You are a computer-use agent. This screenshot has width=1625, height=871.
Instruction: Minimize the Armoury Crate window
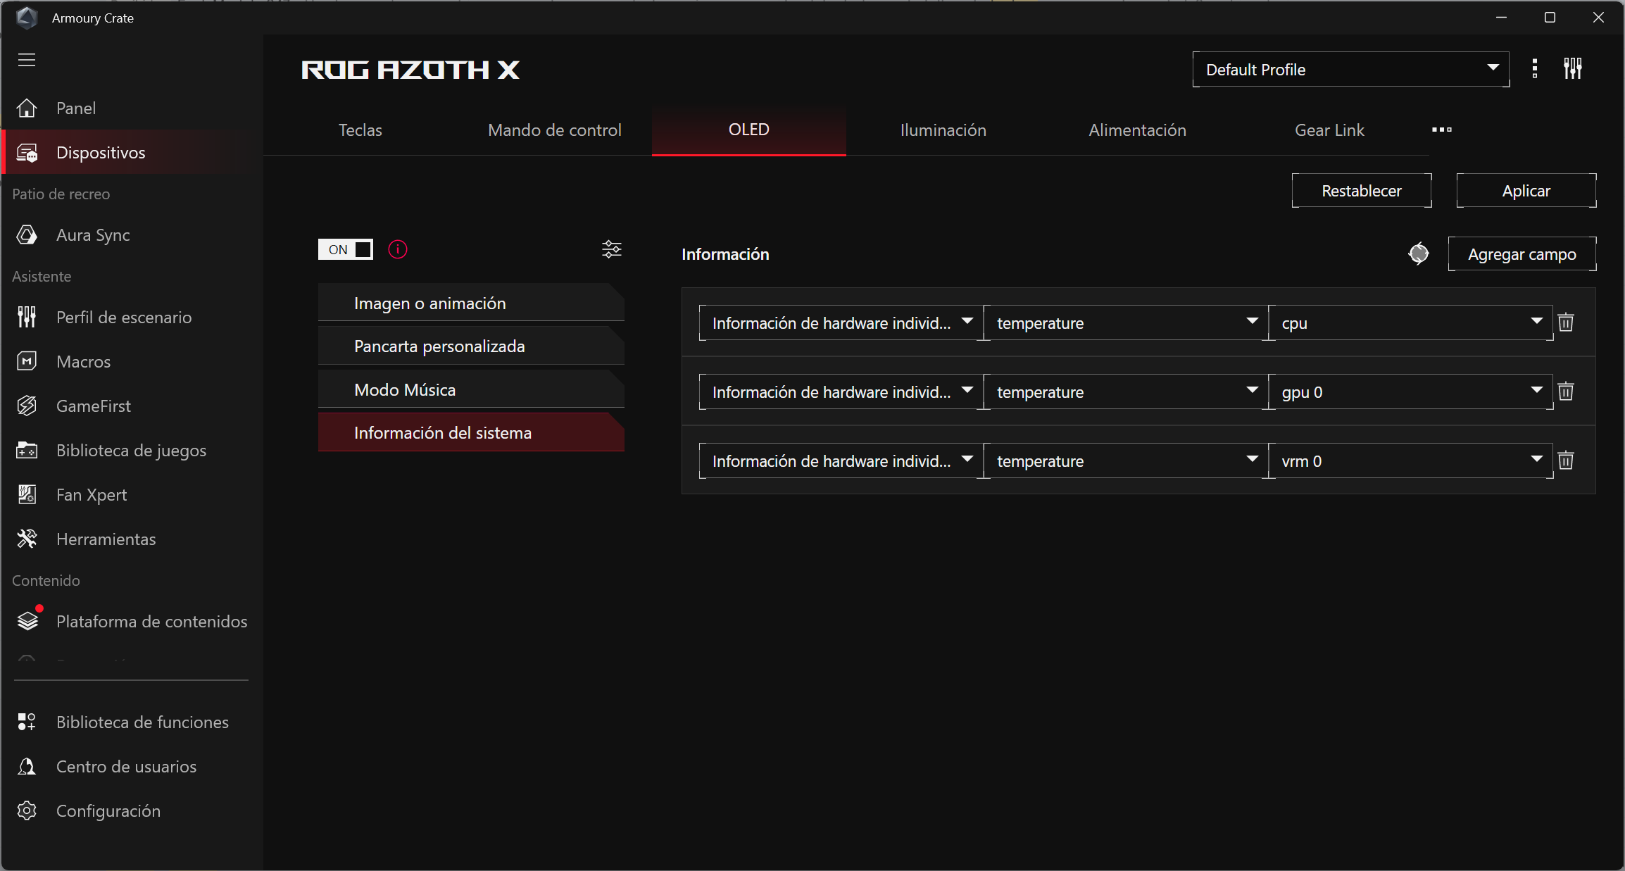pos(1502,18)
